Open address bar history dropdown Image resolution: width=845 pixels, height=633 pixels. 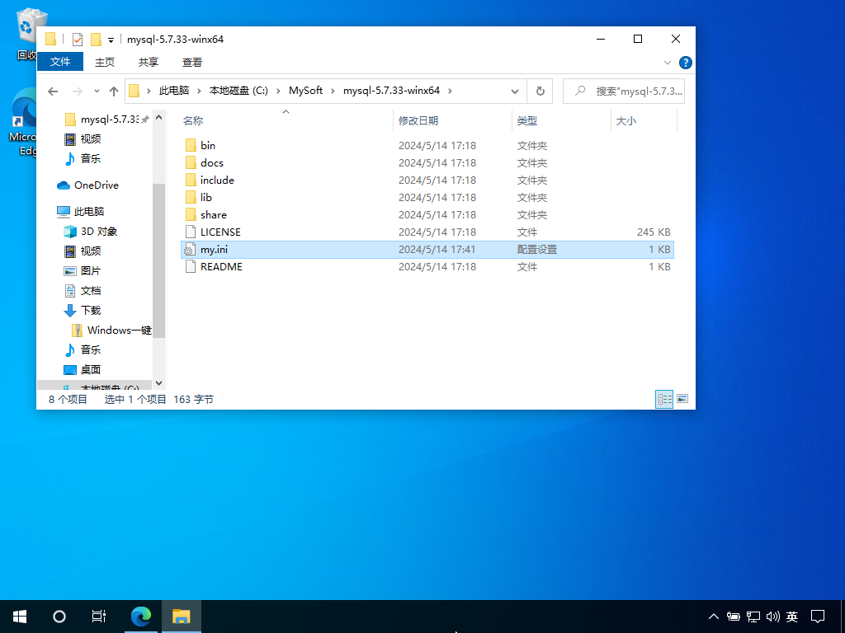click(515, 91)
